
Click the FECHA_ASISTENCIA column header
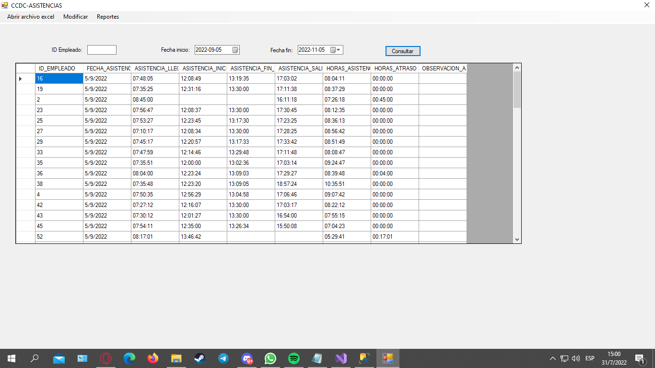[x=107, y=69]
